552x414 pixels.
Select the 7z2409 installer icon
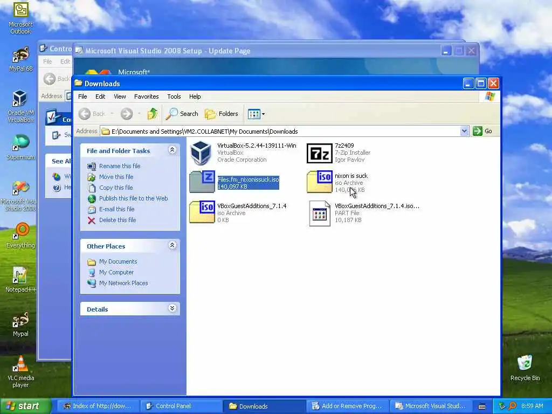click(319, 153)
